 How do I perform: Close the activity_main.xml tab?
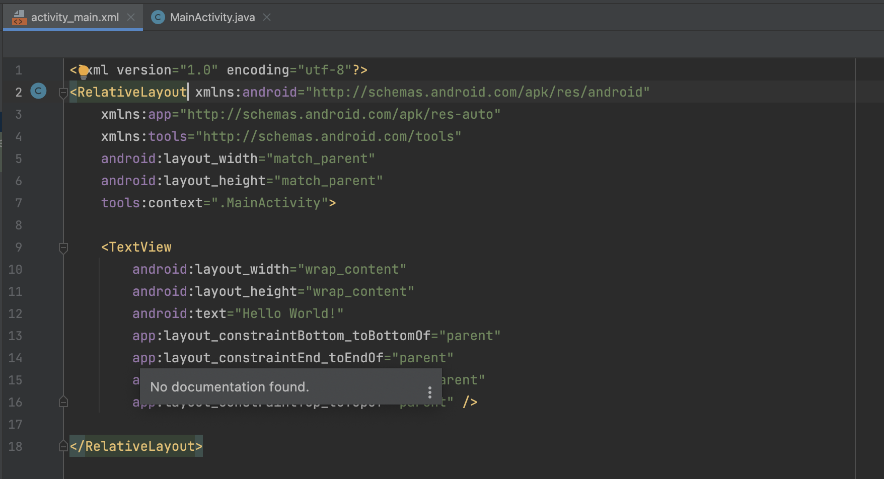click(x=131, y=18)
